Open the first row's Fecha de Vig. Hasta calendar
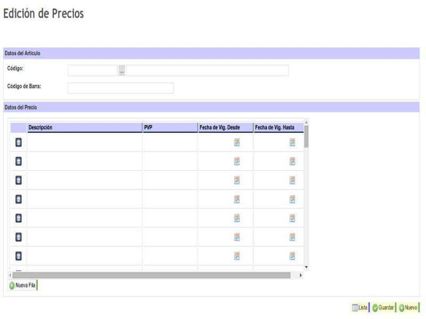 click(x=292, y=142)
